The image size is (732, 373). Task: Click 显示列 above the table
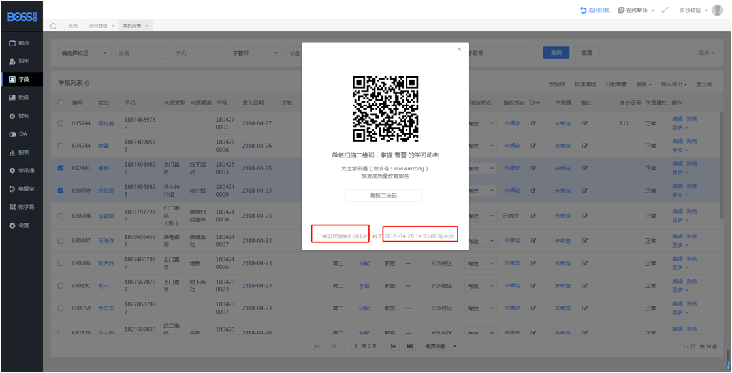pyautogui.click(x=705, y=84)
